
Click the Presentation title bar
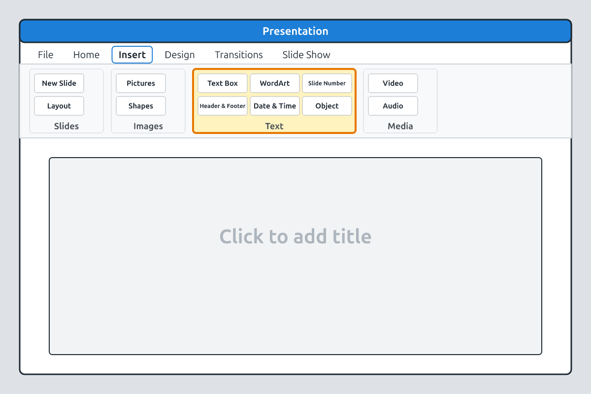(295, 31)
